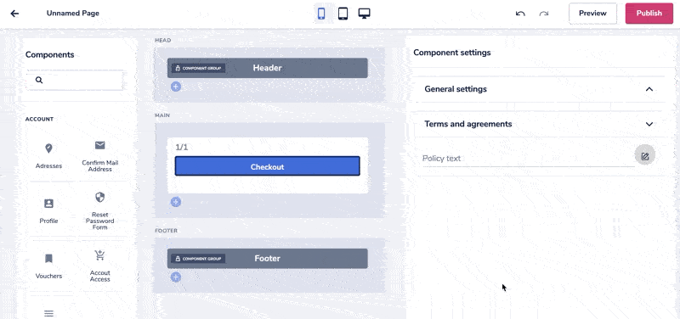Screen dimensions: 680x319
Task: Add component below Checkout in Main
Action: (x=176, y=202)
